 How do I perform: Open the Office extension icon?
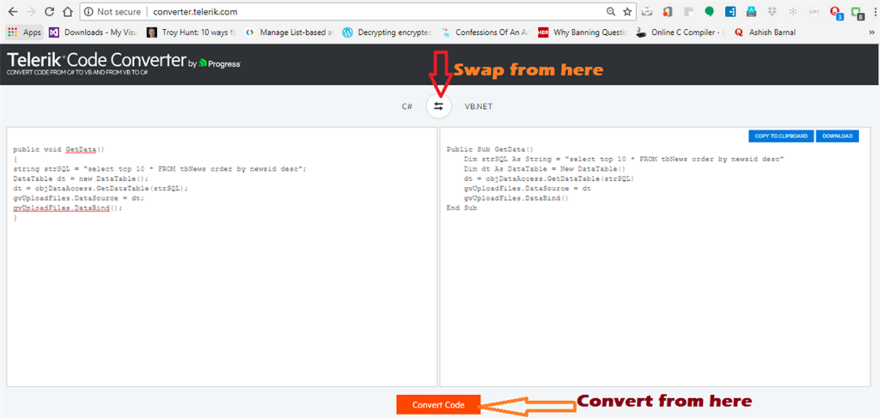(x=668, y=12)
